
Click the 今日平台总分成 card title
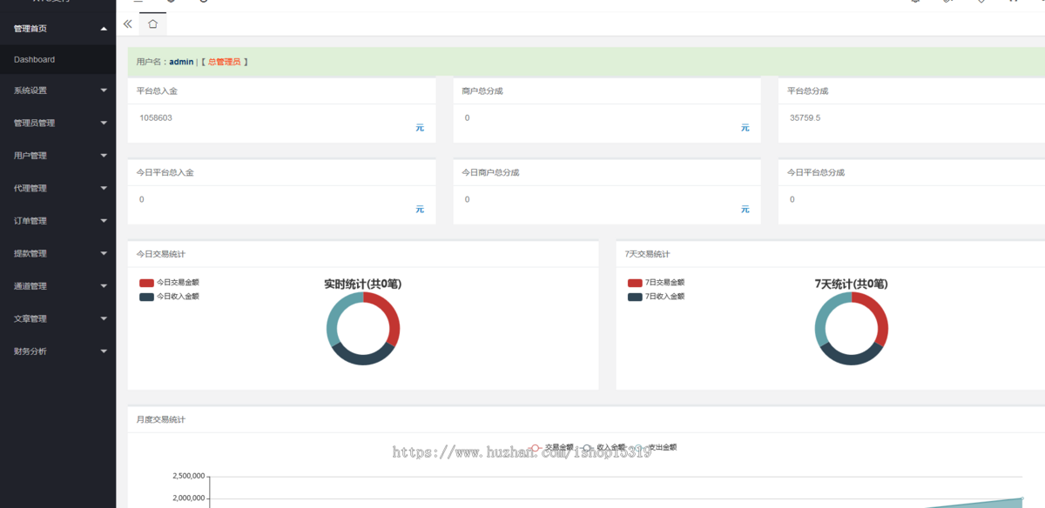coord(816,172)
